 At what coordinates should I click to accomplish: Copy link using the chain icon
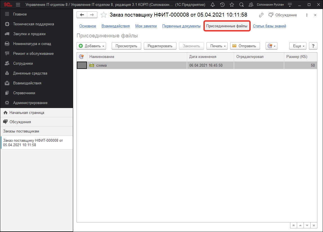[261, 15]
